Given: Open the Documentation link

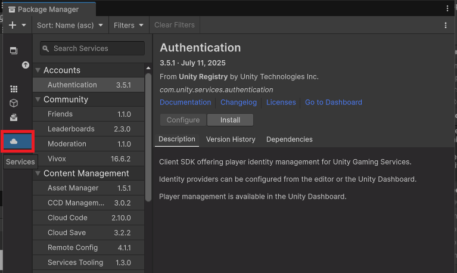Looking at the screenshot, I should pos(185,103).
